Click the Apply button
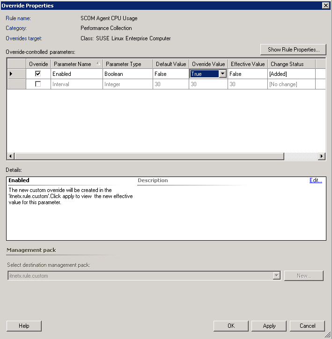332x339 pixels. [269, 326]
